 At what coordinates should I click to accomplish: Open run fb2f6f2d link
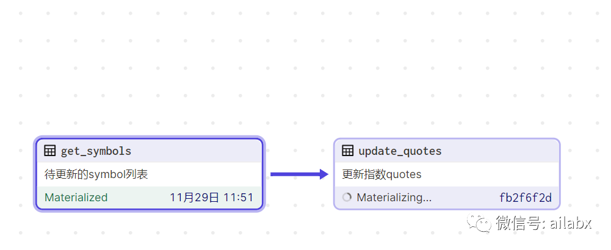[525, 198]
